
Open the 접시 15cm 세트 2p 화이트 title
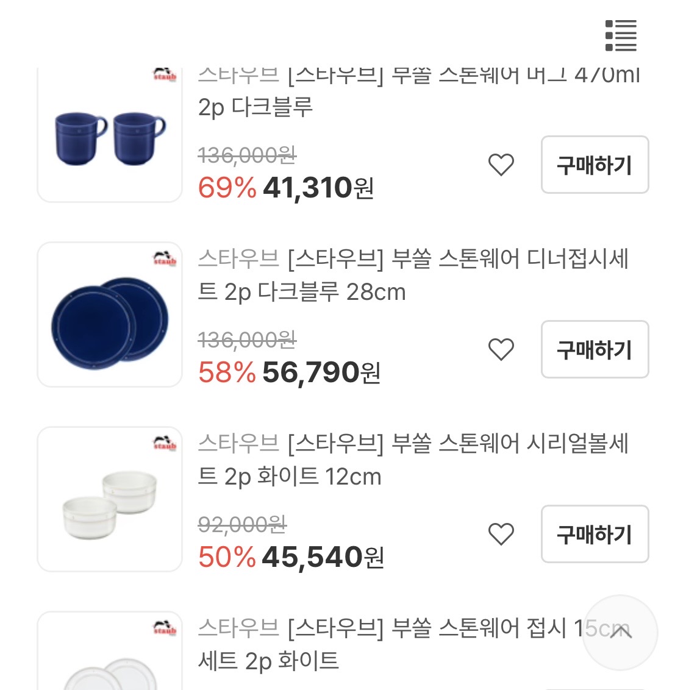click(390, 644)
